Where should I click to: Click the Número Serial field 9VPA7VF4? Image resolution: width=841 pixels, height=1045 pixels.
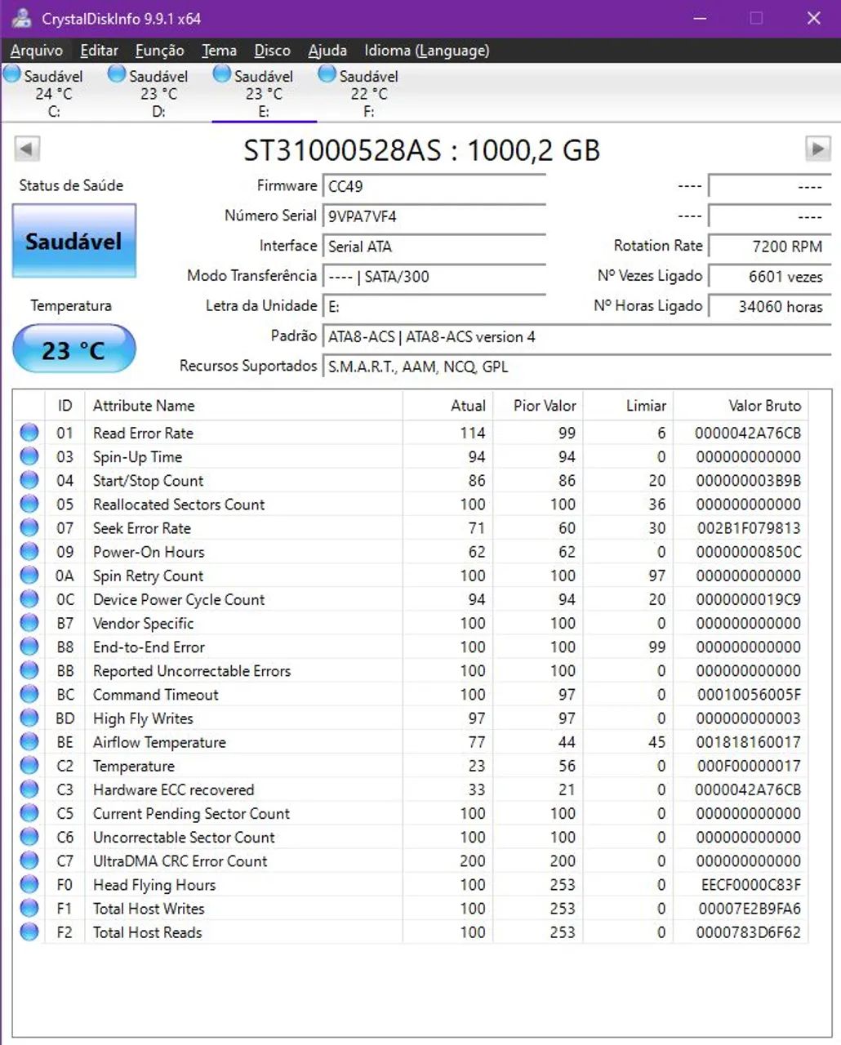tap(434, 217)
